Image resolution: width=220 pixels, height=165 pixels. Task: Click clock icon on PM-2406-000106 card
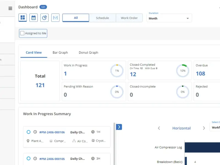35,132
